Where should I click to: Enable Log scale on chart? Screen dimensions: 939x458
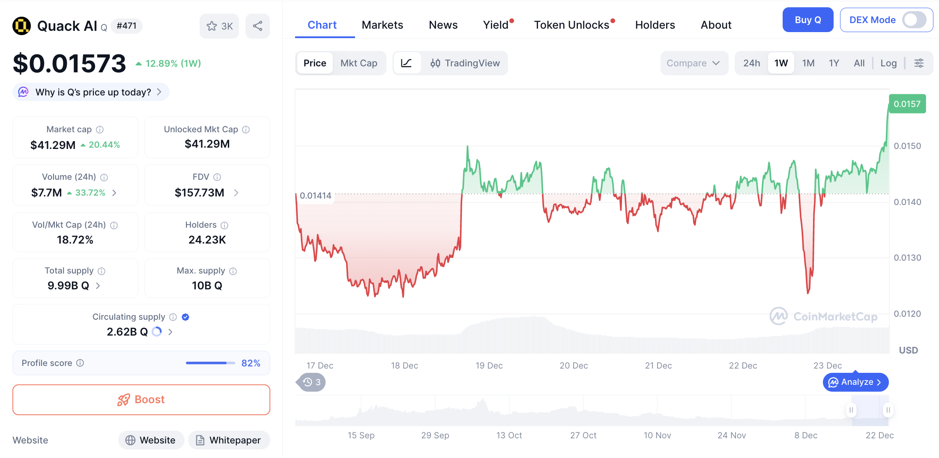click(888, 63)
